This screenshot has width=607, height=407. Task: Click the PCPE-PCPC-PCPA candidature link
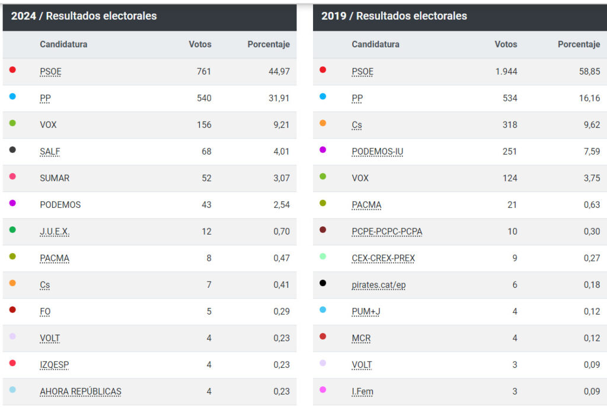pyautogui.click(x=386, y=232)
